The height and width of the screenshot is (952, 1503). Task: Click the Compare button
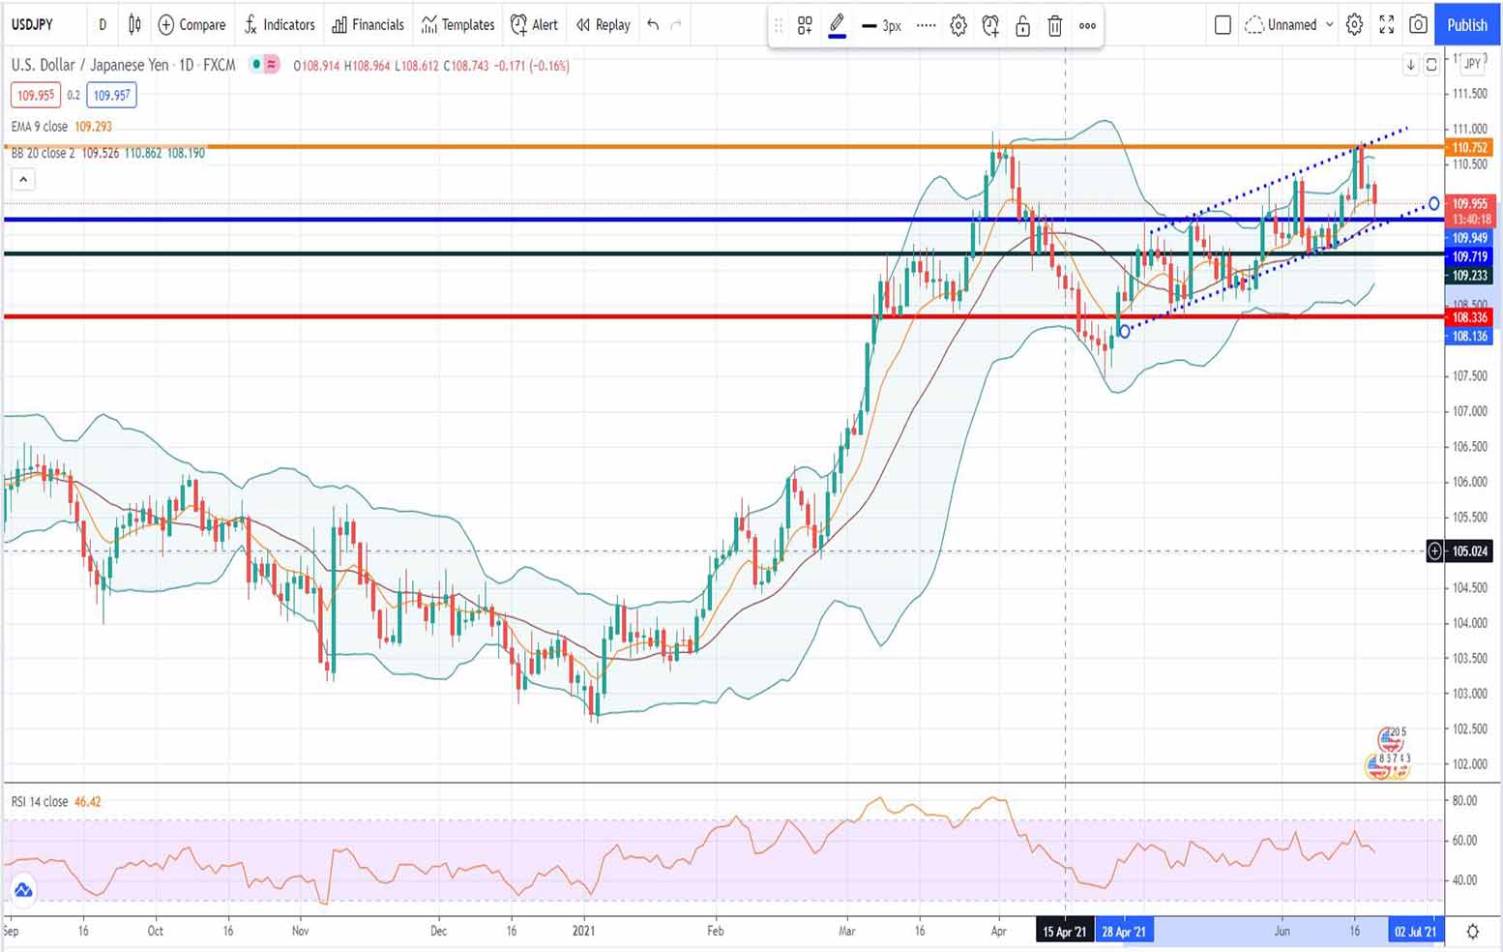(x=192, y=25)
